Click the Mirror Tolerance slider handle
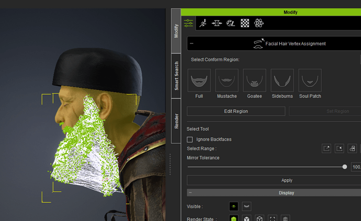This screenshot has height=221, width=361. [x=345, y=167]
